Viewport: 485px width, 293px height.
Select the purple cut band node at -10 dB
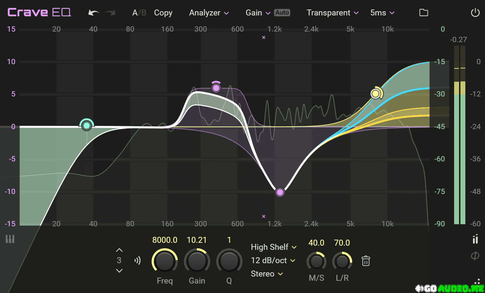pyautogui.click(x=280, y=192)
